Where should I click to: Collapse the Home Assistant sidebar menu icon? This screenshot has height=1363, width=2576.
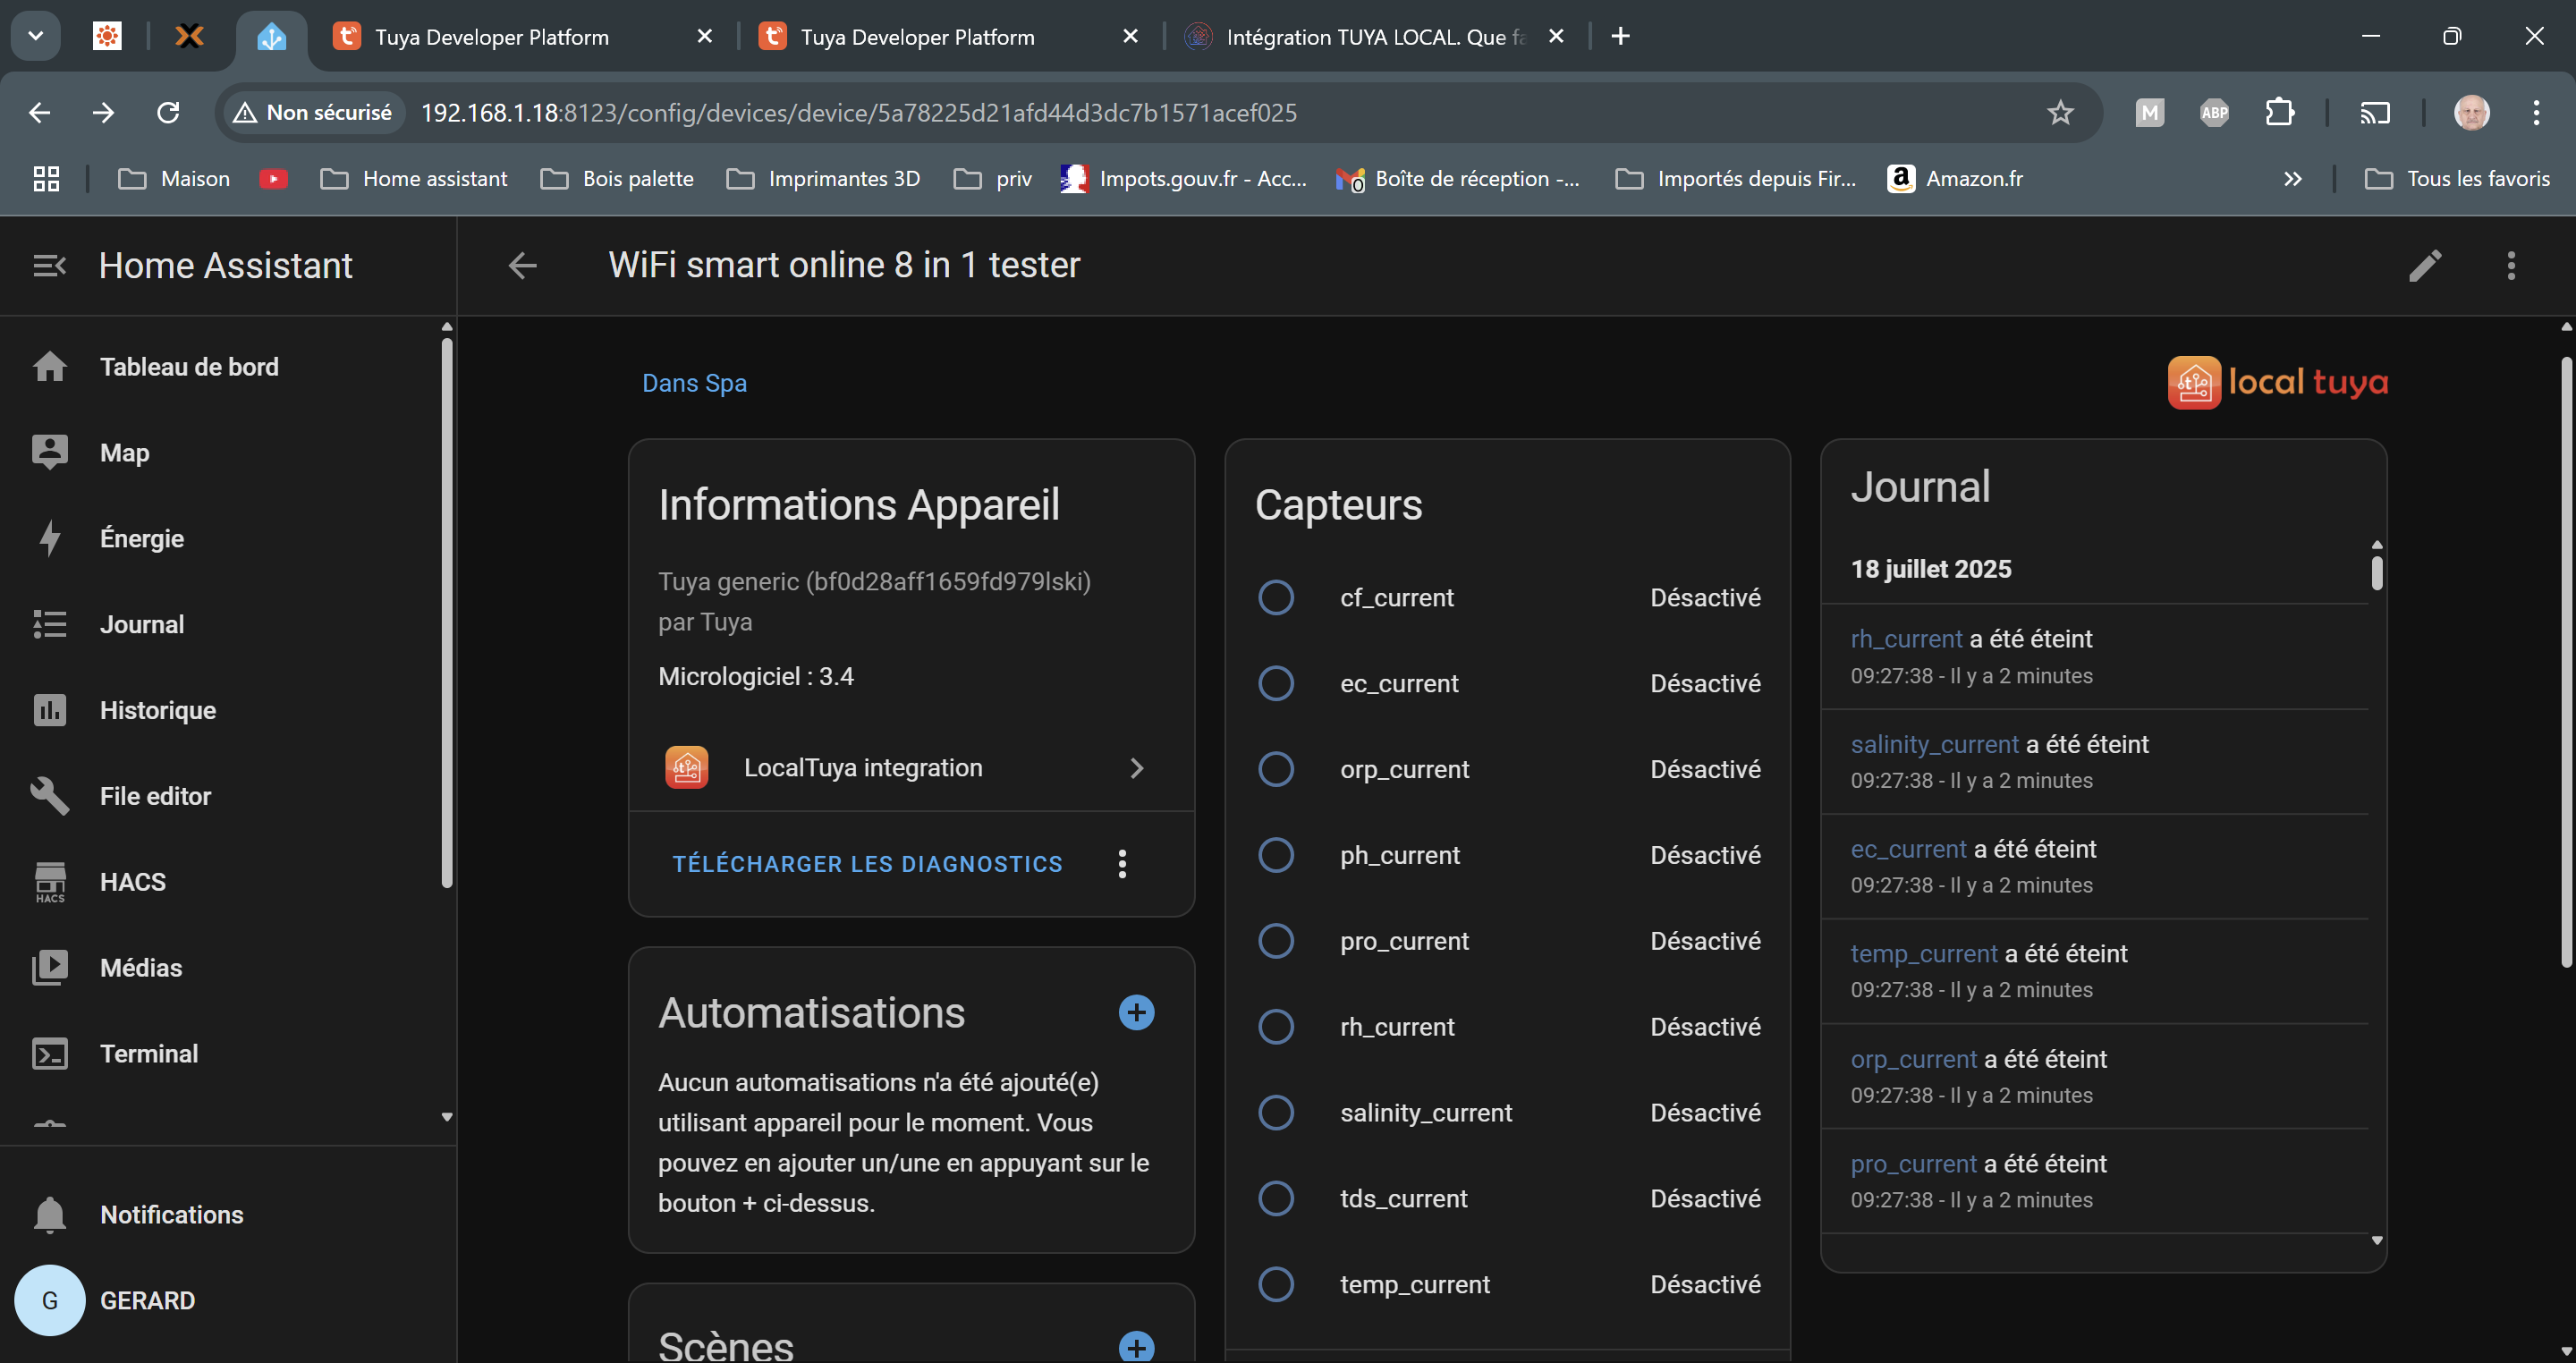click(49, 266)
